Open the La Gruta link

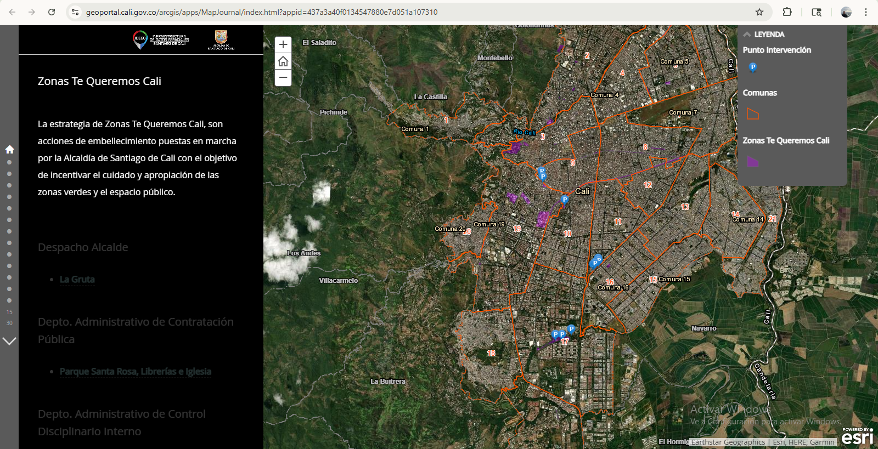pyautogui.click(x=77, y=280)
